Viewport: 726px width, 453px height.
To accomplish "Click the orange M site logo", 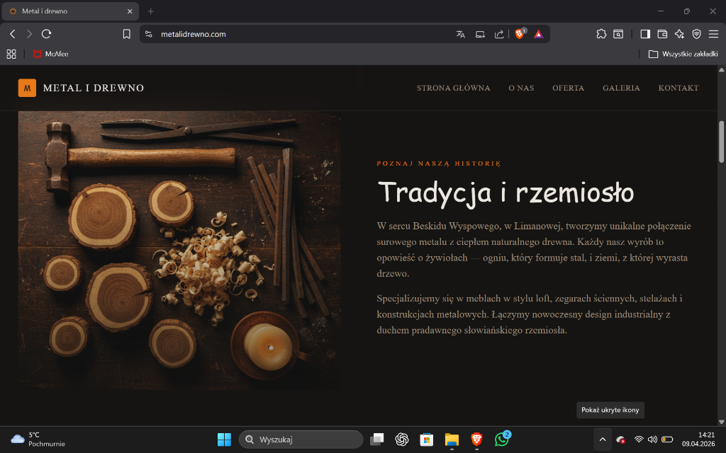I will (x=27, y=88).
